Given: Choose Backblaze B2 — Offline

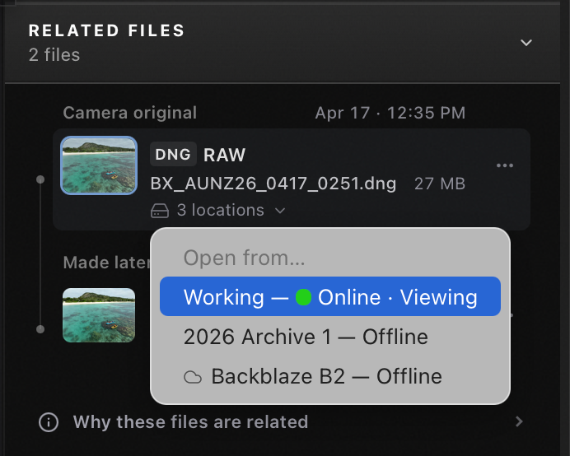Looking at the screenshot, I should click(330, 376).
